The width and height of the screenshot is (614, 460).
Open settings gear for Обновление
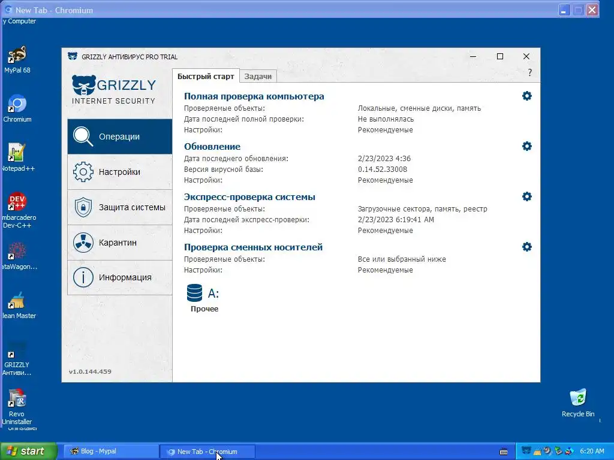coord(526,146)
